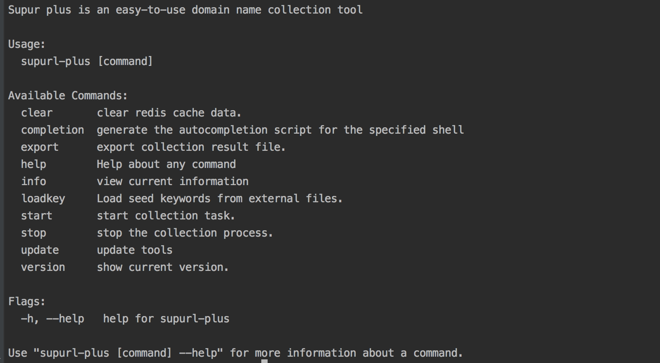
Task: Click the "info" command name
Action: point(33,181)
